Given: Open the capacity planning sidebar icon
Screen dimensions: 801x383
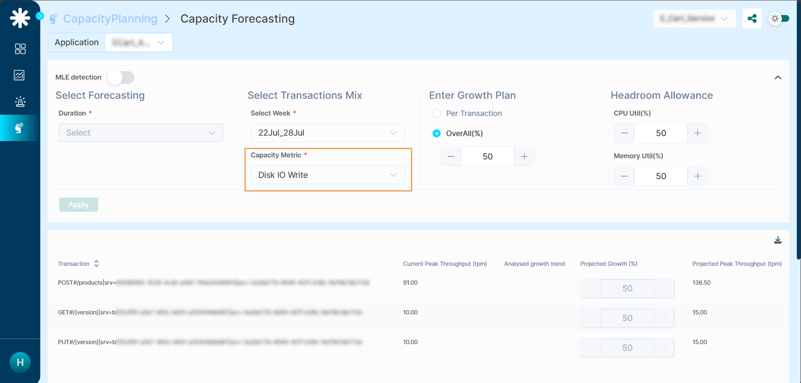Looking at the screenshot, I should point(20,128).
